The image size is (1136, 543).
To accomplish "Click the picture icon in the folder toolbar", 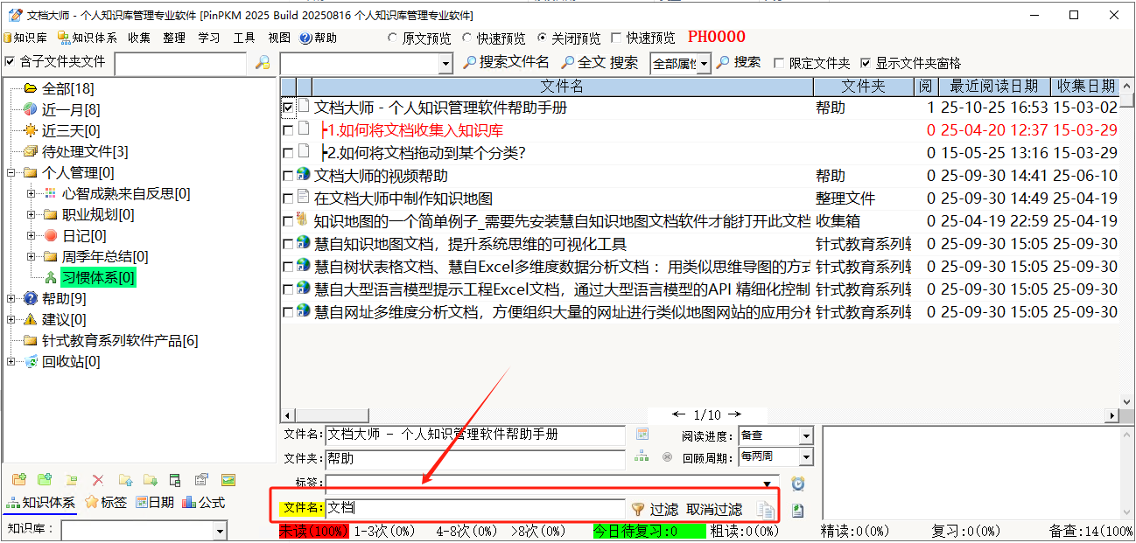I will point(228,480).
